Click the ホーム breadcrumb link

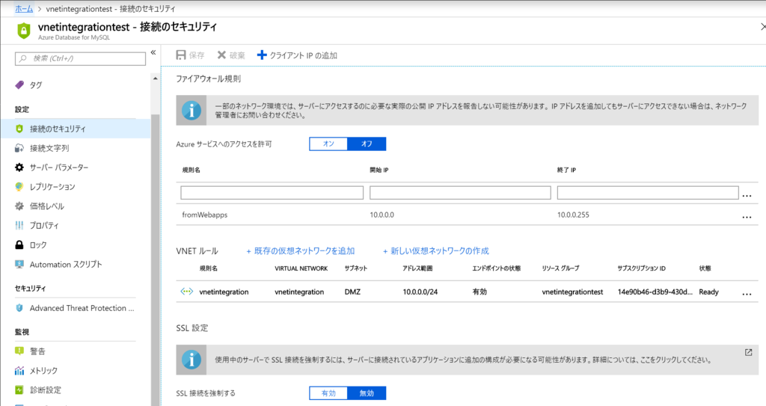pyautogui.click(x=24, y=9)
